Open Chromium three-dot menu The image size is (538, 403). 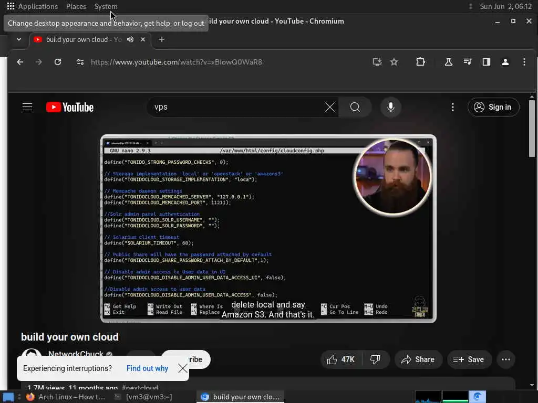click(x=524, y=62)
